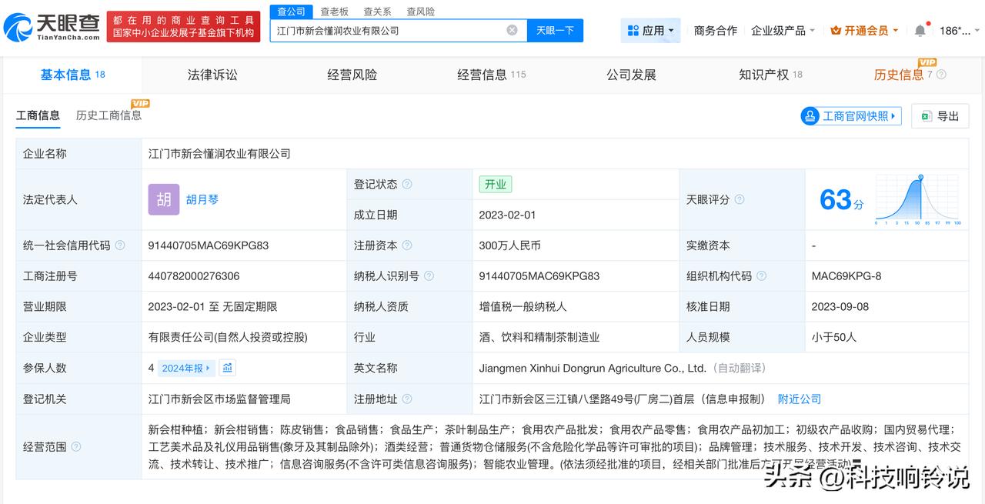Open the 工商官网快照 button
Screen dimensions: 985x504
coord(851,116)
